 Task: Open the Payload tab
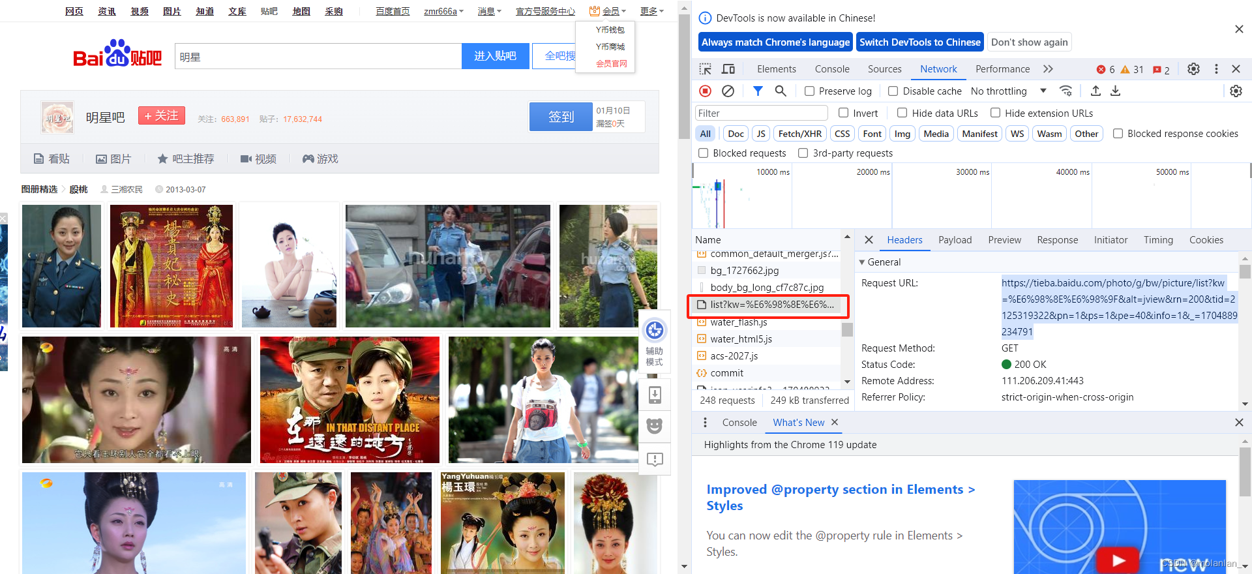pos(955,240)
